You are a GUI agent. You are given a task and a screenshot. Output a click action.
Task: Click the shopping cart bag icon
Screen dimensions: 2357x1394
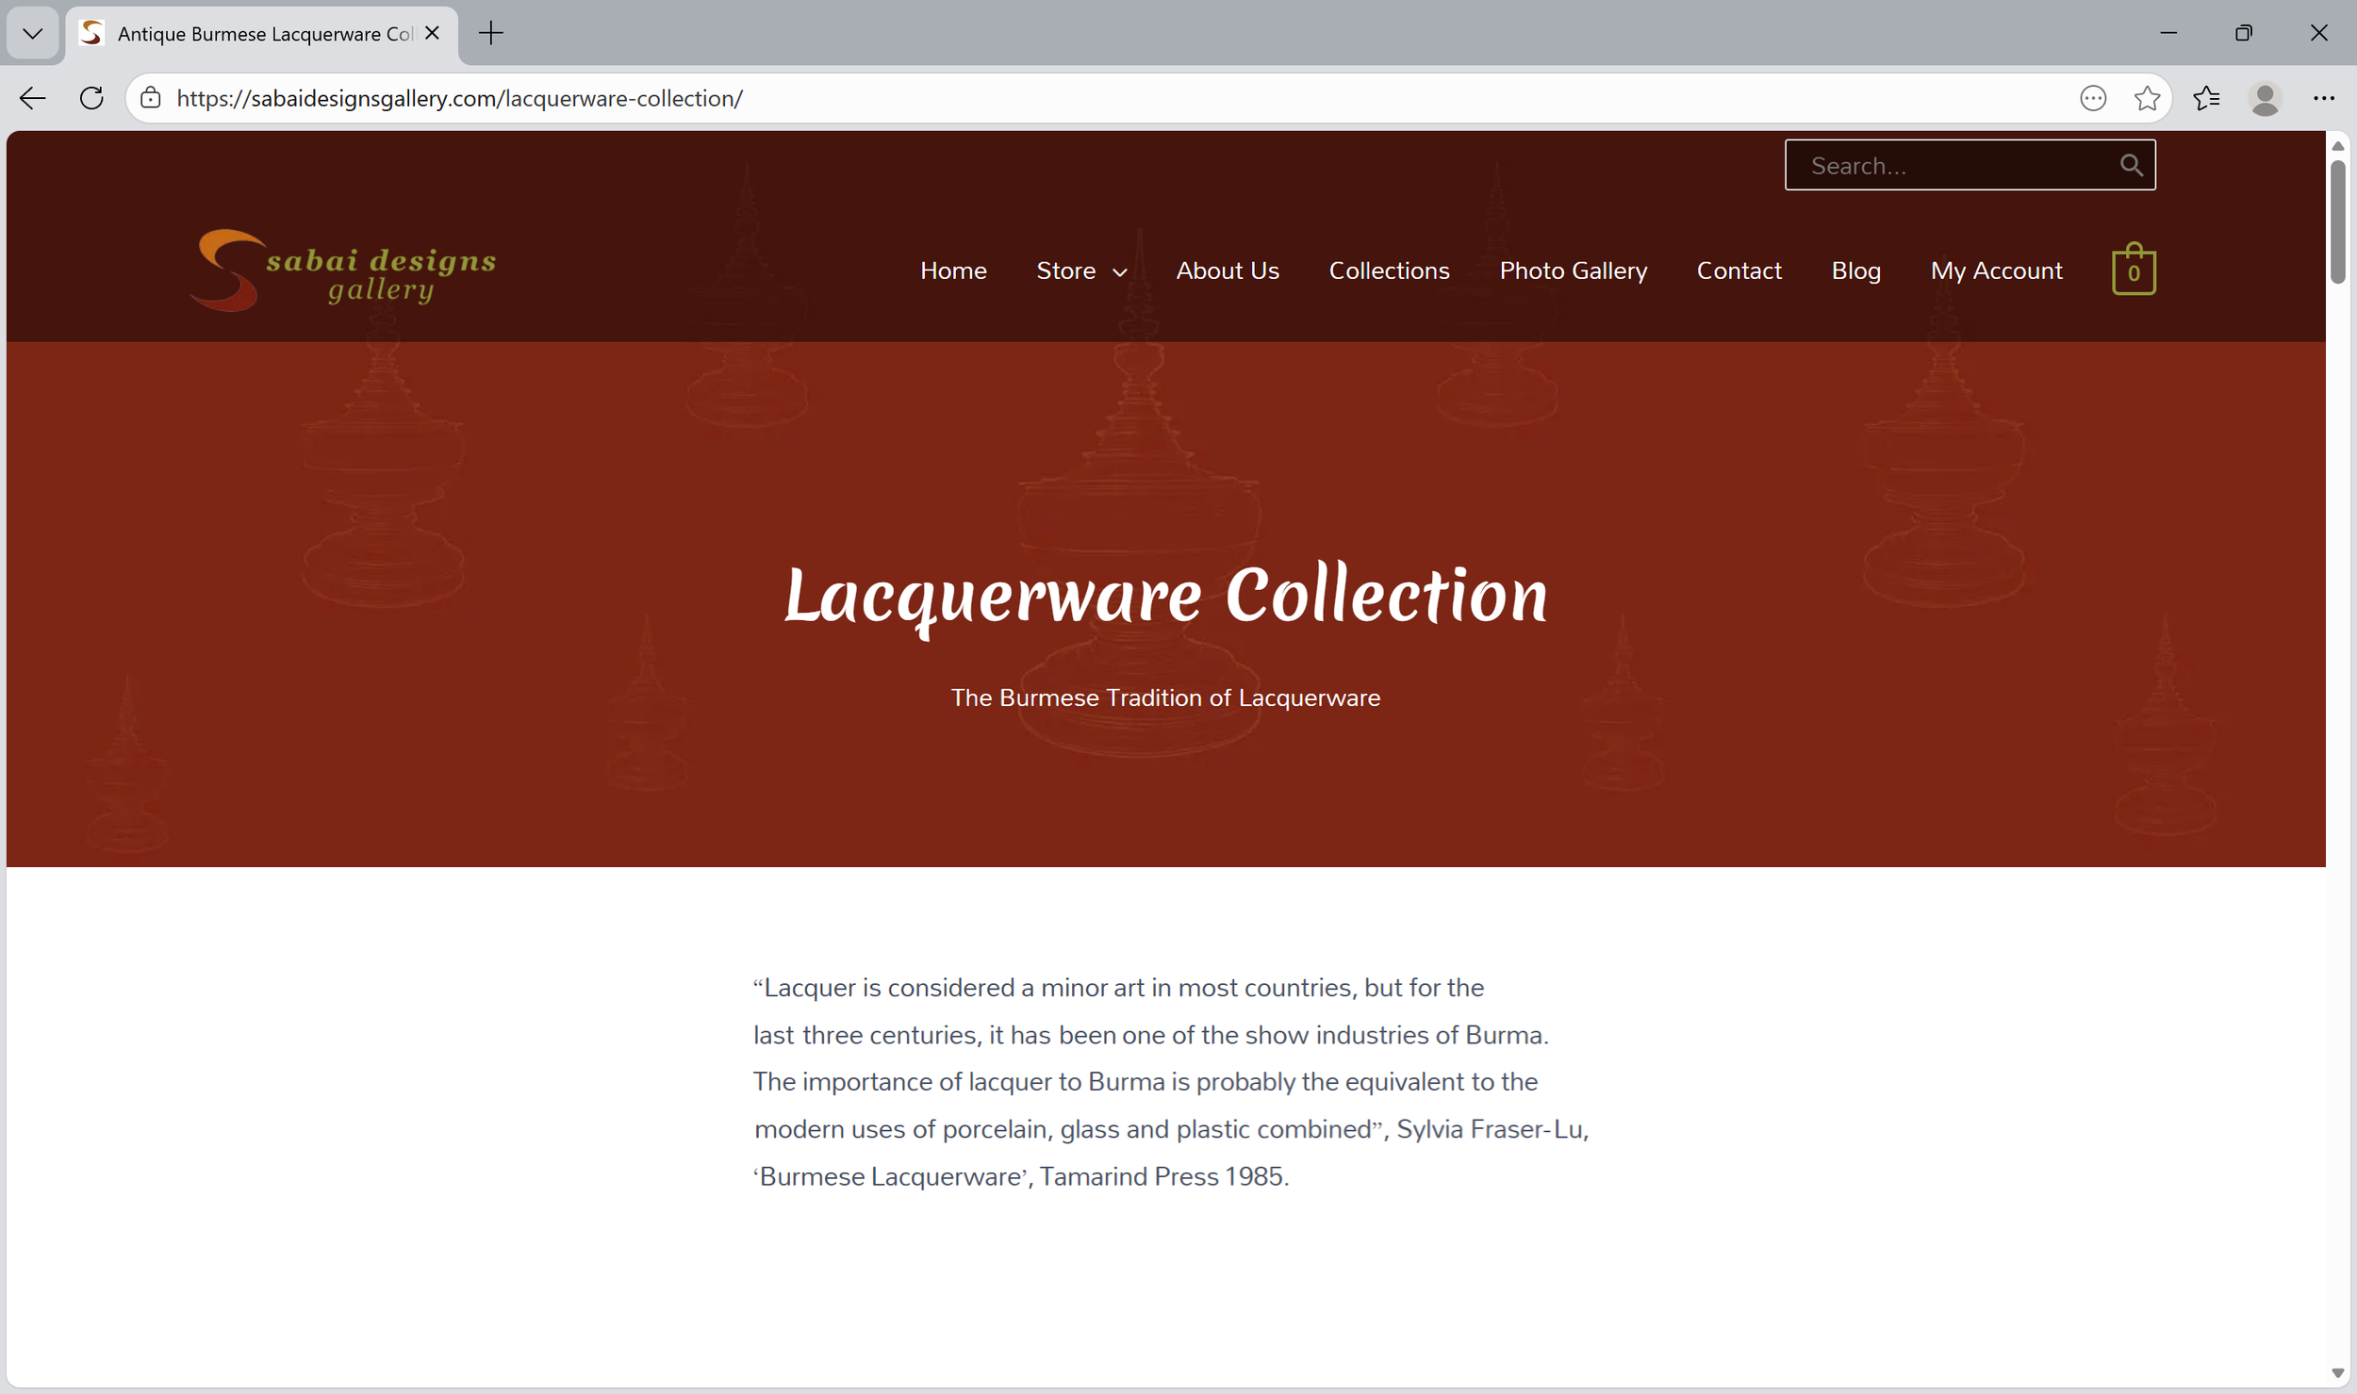click(x=2133, y=271)
